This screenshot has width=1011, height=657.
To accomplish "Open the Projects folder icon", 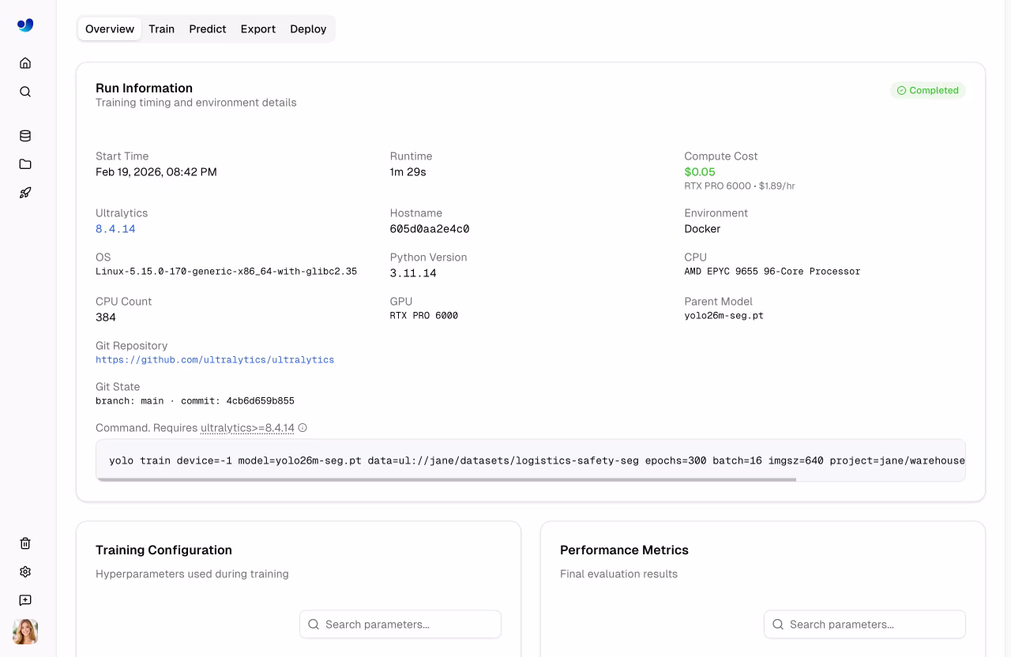I will [x=24, y=163].
